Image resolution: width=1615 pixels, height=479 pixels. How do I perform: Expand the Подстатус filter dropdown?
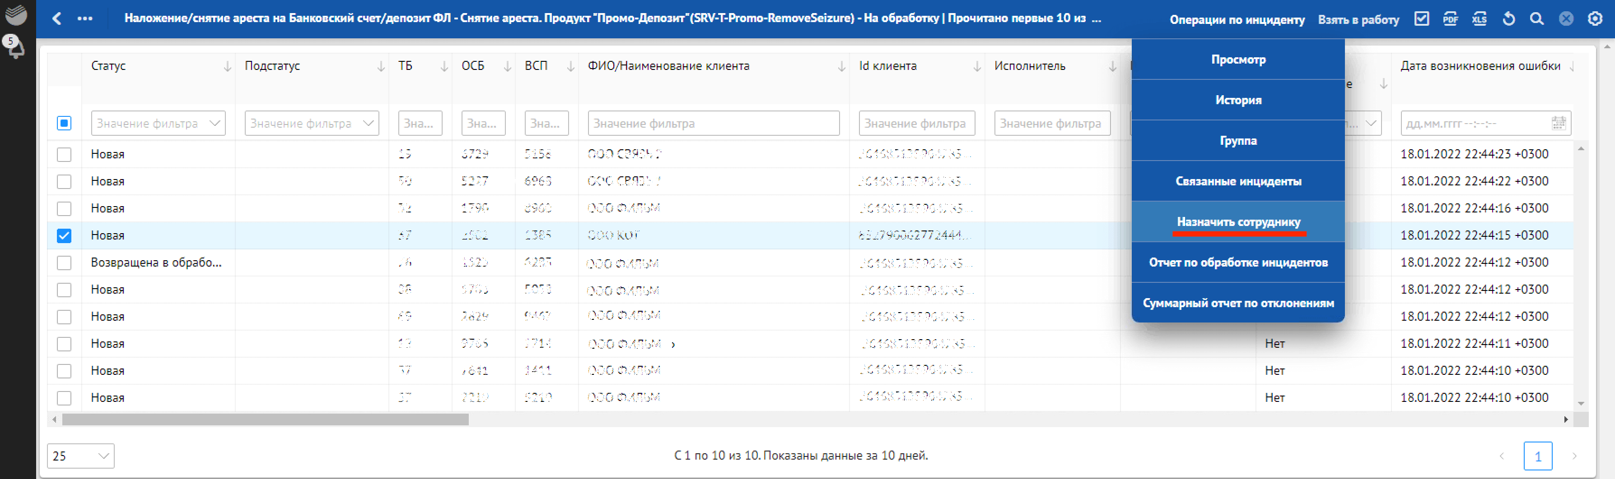pos(368,123)
